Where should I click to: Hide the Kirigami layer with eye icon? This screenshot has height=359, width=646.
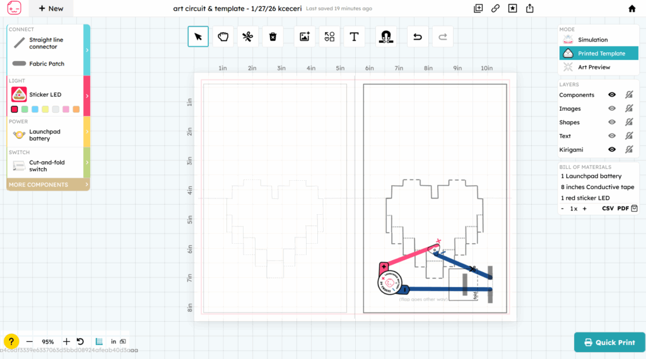[611, 149]
